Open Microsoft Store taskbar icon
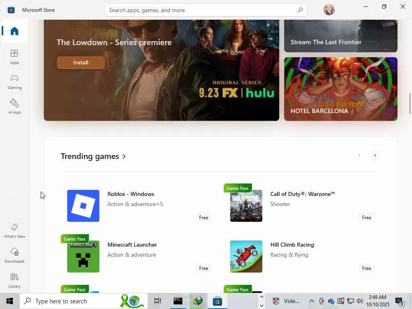Screen dimensions: 412x309 217,301
